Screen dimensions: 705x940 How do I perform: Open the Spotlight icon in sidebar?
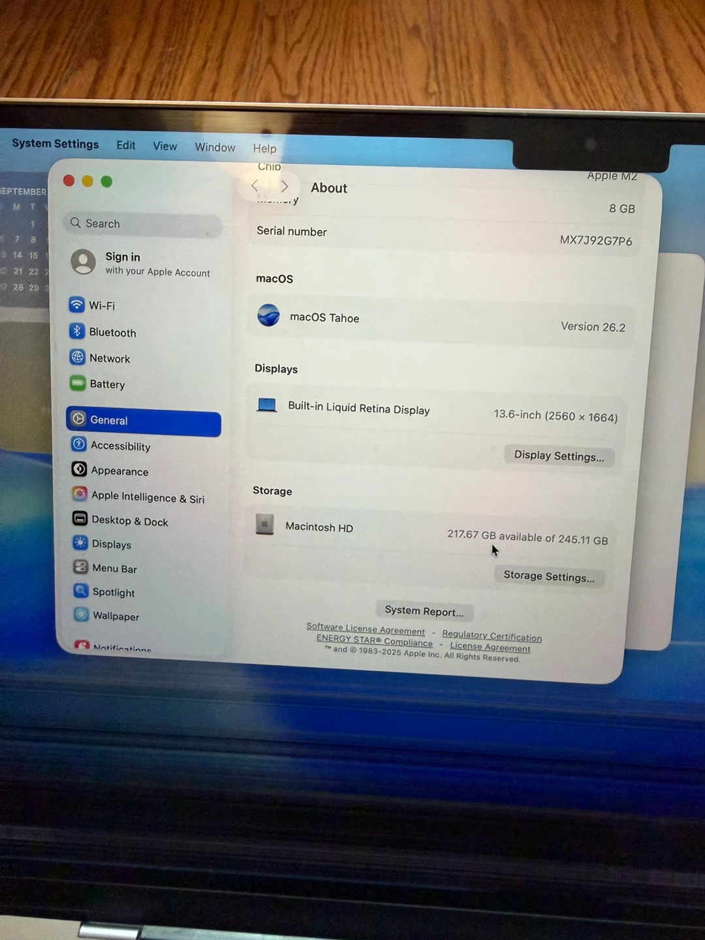tap(81, 591)
